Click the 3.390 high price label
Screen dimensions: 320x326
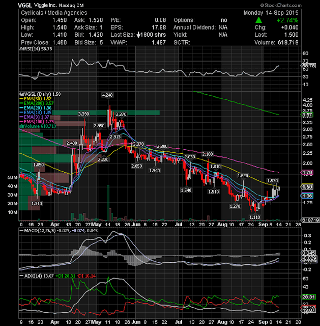[83, 114]
